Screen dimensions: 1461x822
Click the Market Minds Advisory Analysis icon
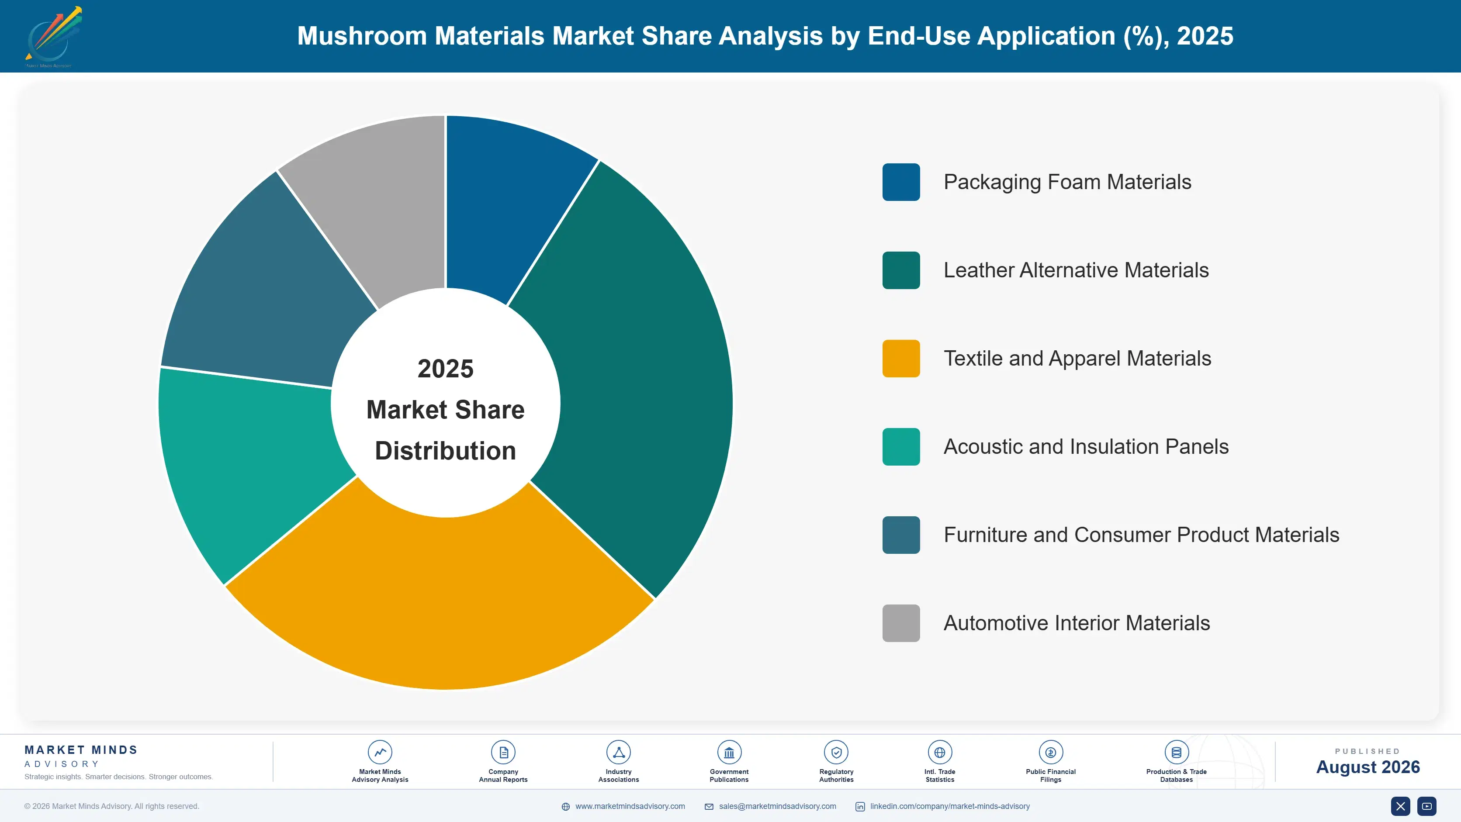[379, 752]
